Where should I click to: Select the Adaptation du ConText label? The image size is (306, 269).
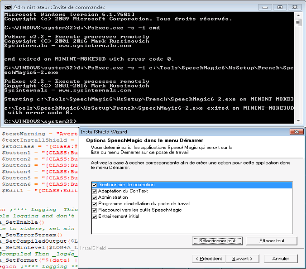point(123,191)
